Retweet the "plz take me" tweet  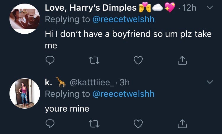94,61
